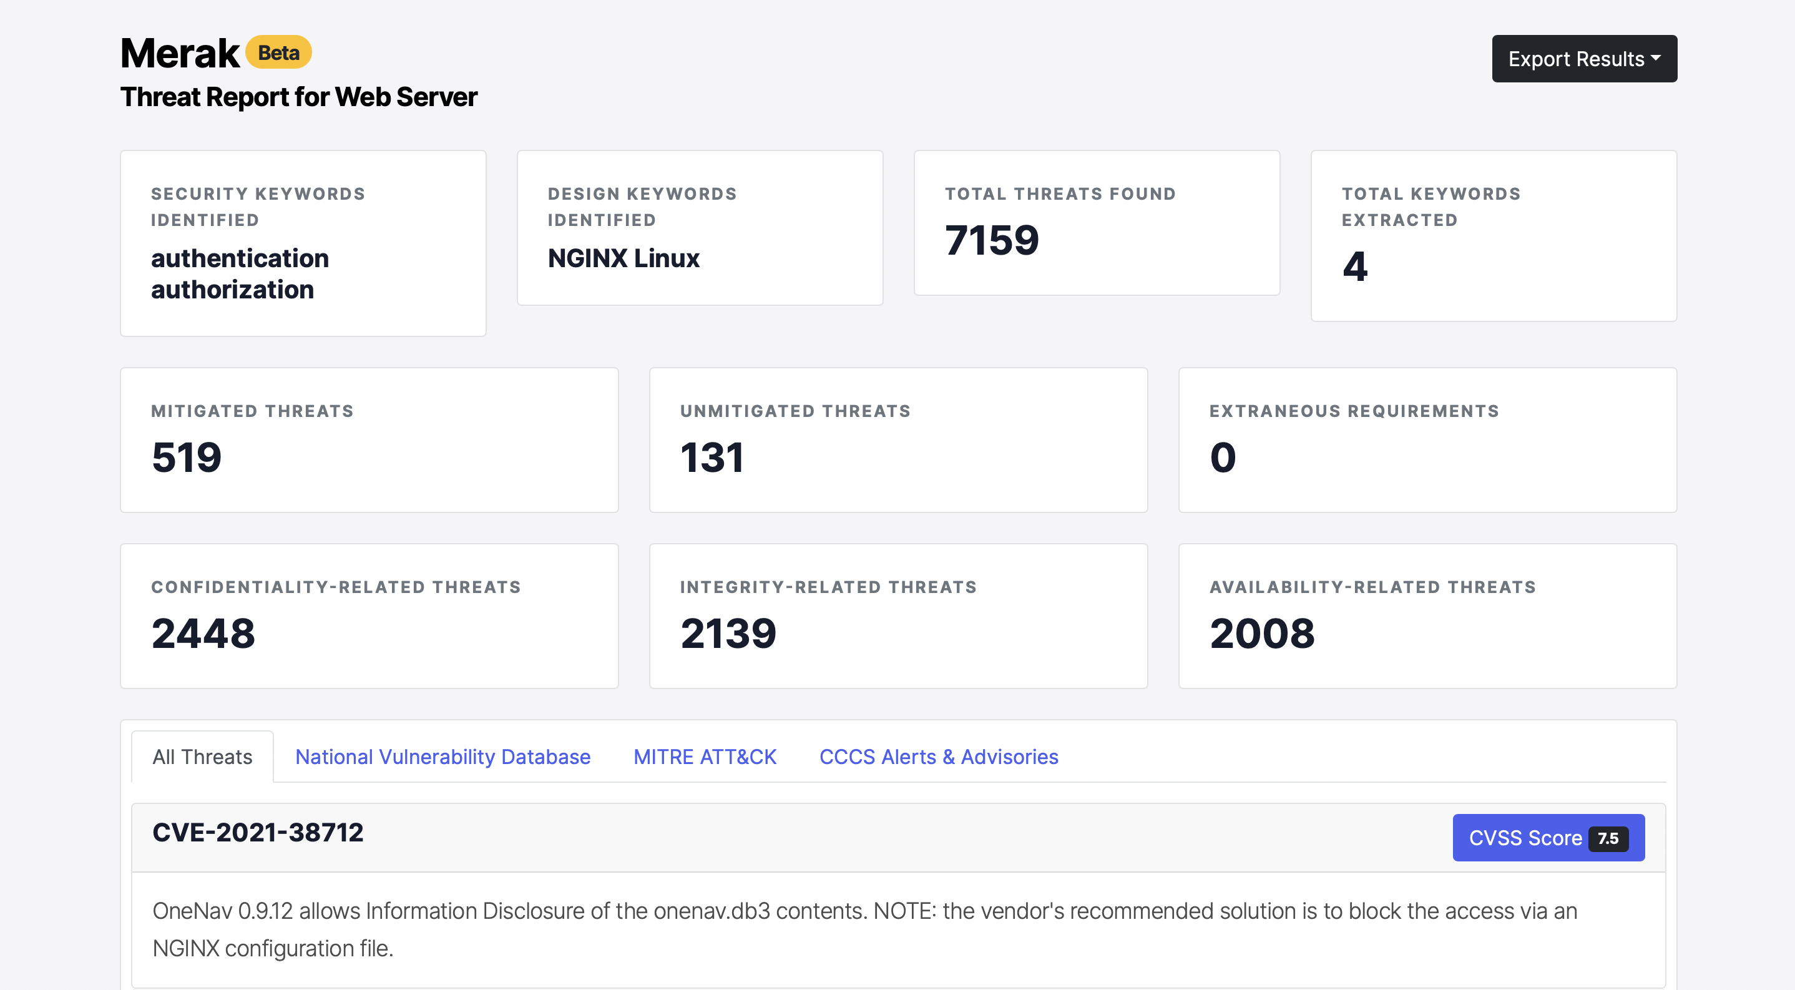Open the MITRE ATT&CK tab
1795x990 pixels.
[x=705, y=757]
